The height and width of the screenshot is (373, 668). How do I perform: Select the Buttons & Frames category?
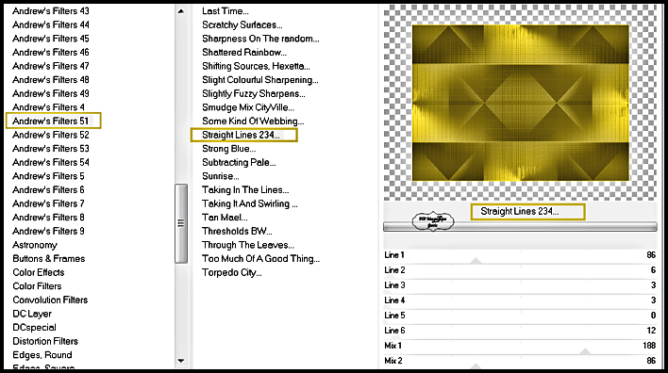(48, 259)
